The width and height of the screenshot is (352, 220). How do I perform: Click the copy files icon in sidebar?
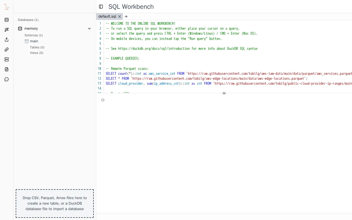click(7, 50)
